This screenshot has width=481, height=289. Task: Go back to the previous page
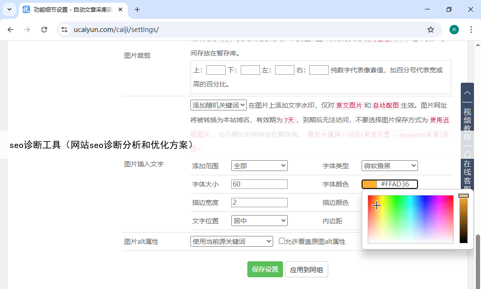[10, 30]
